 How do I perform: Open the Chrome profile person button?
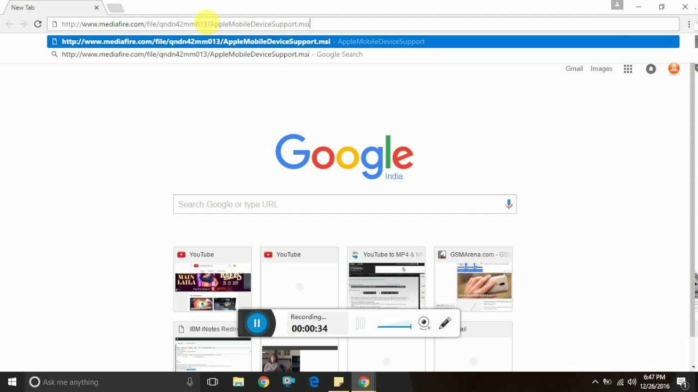point(617,5)
